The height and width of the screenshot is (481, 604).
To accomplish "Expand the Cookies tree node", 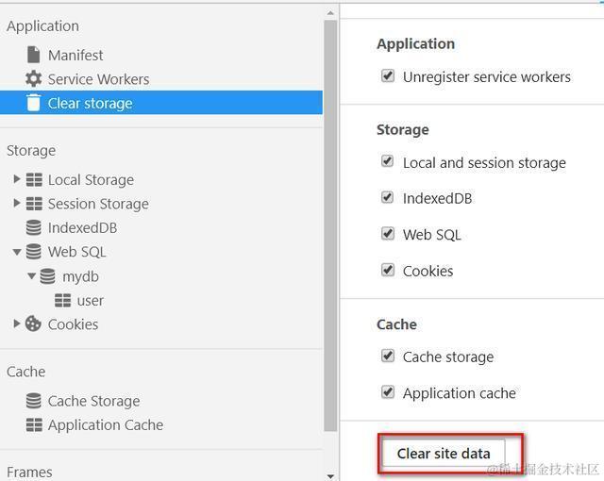I will (x=17, y=323).
